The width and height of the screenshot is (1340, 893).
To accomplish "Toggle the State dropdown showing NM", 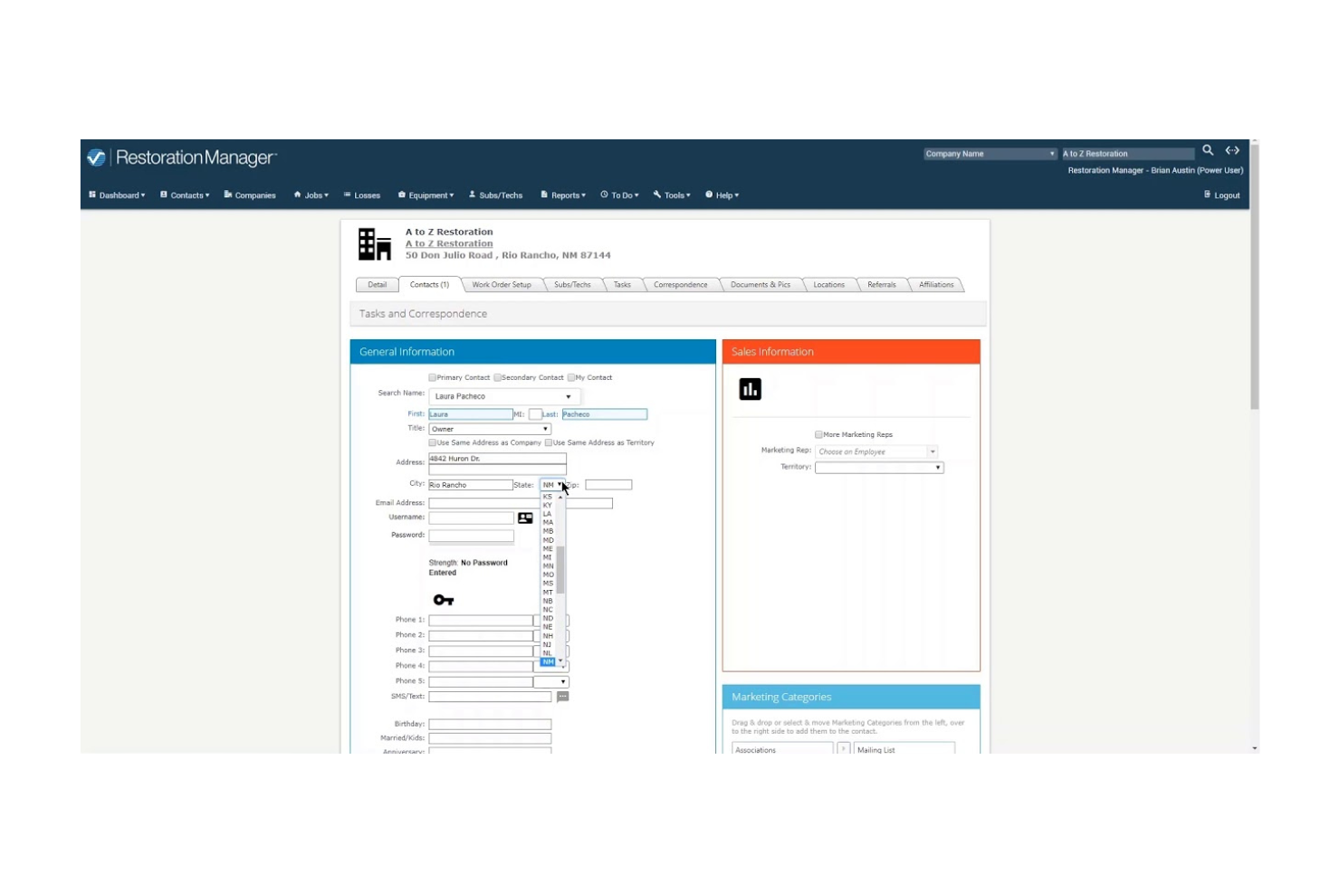I will pos(552,485).
